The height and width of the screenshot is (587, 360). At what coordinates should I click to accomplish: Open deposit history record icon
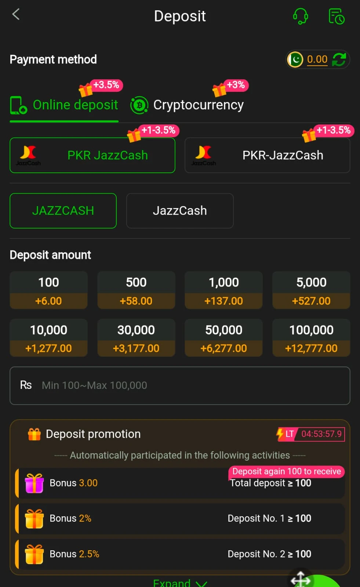click(x=336, y=17)
